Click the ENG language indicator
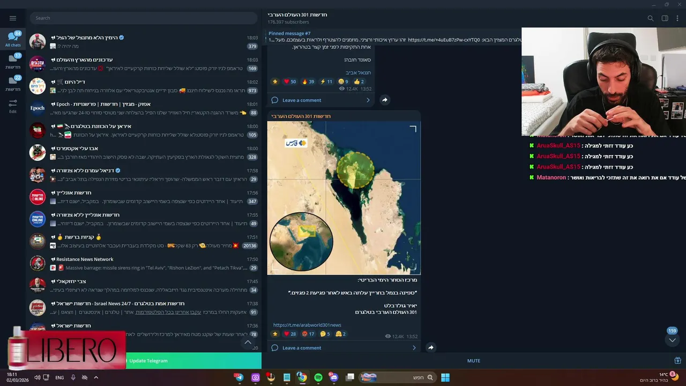Viewport: 686px width, 386px height. click(59, 377)
